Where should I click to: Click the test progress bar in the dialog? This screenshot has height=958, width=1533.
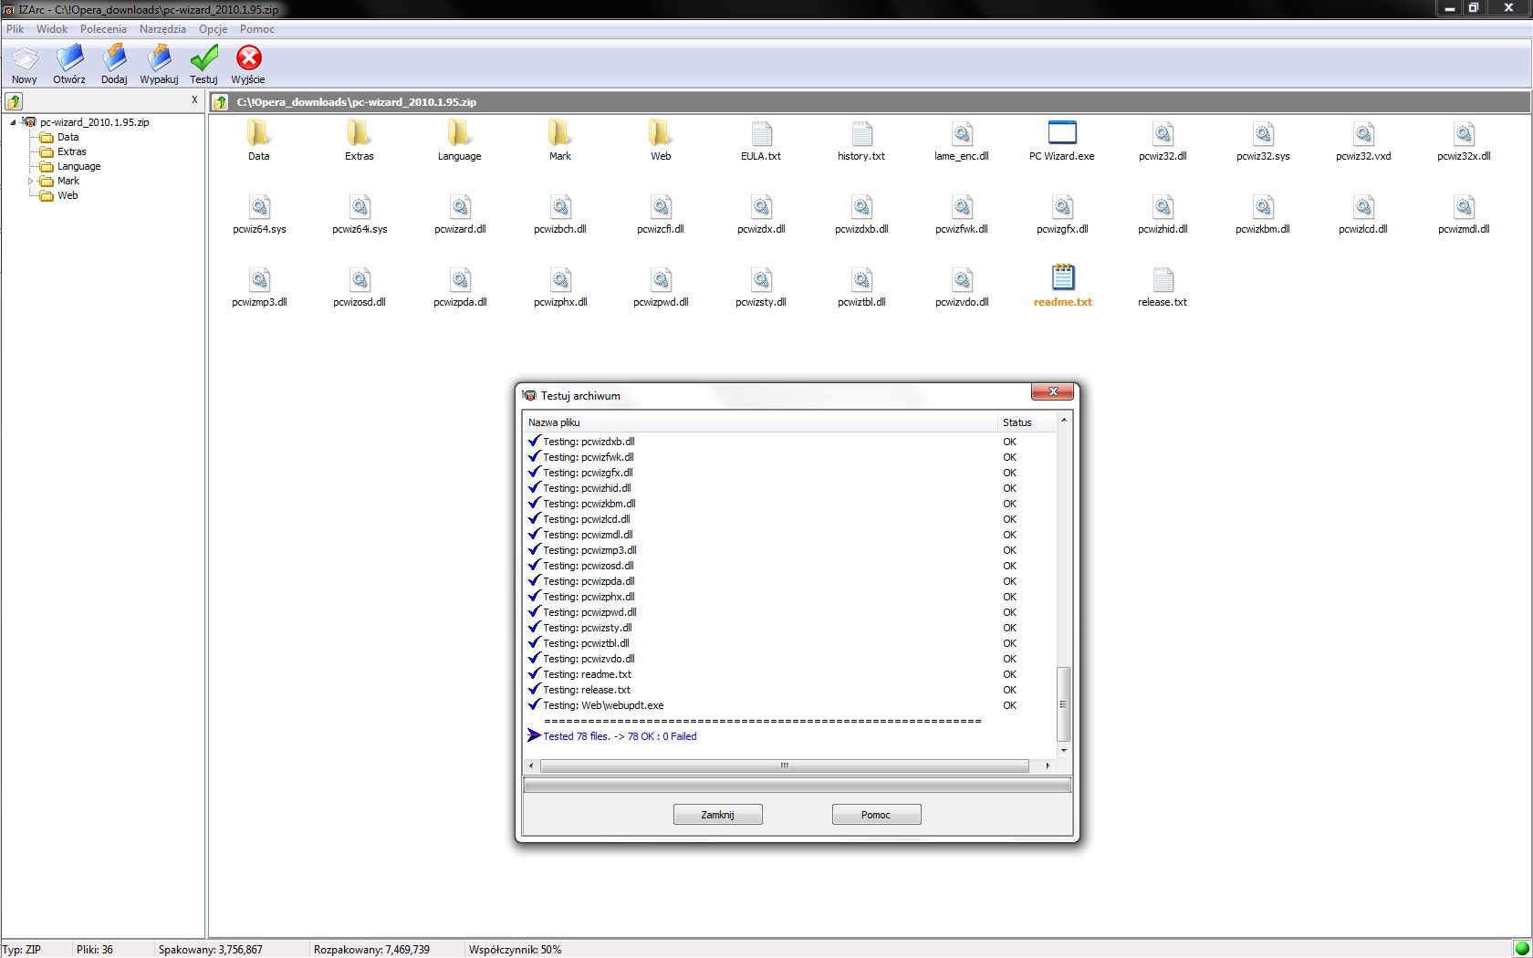click(x=797, y=786)
